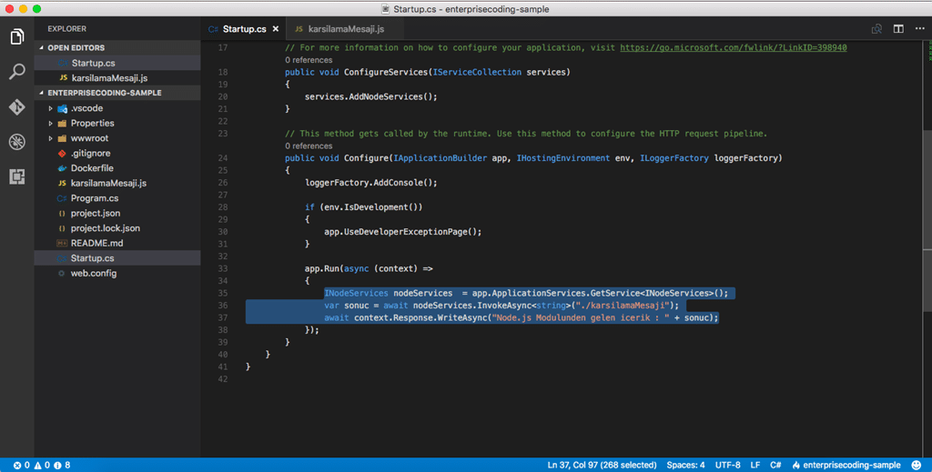The height and width of the screenshot is (472, 932).
Task: Select Startup.cs in the project file tree
Action: click(117, 258)
